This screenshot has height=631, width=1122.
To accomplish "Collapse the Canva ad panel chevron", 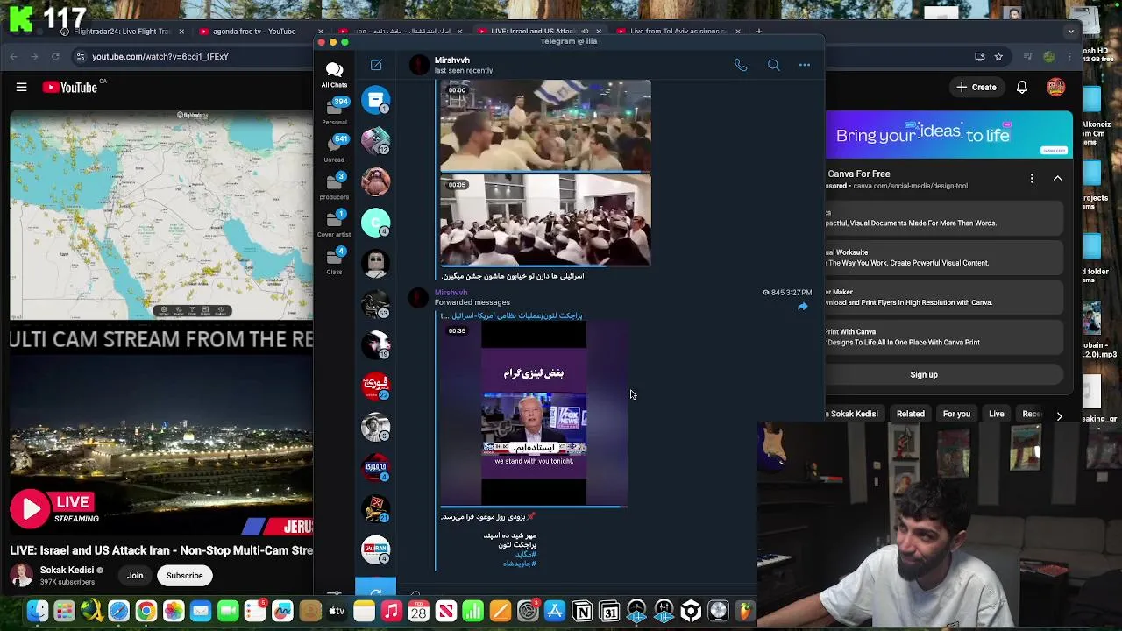I will [x=1057, y=178].
